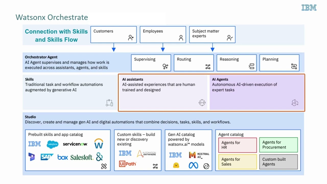
Task: Click the 'Custom skills – build new or discovery existing' label
Action: [x=136, y=139]
